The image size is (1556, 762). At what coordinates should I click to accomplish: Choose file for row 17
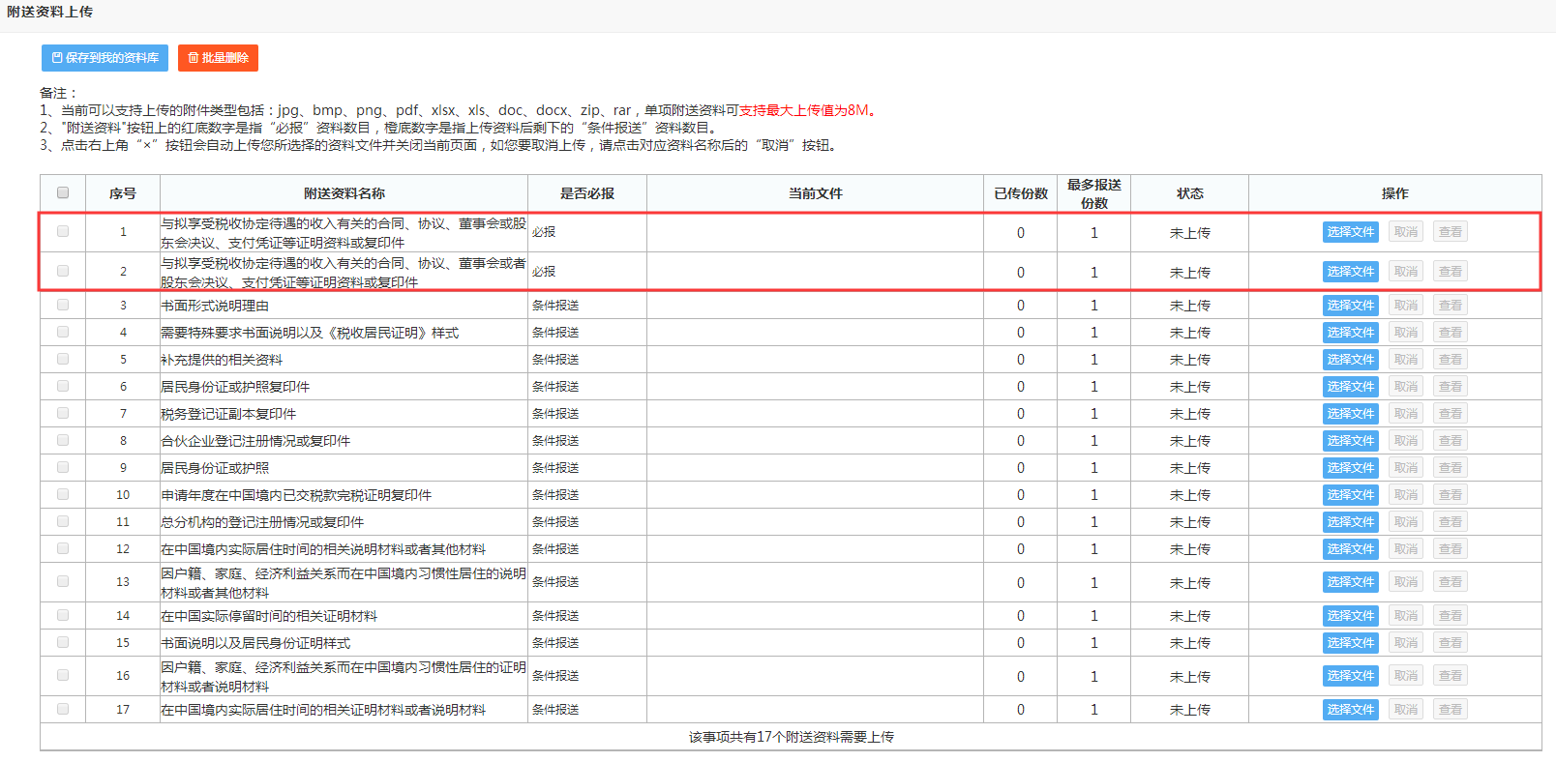pos(1351,710)
